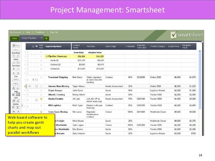Click the Indent row icon
This screenshot has width=215, height=161.
(x=18, y=63)
